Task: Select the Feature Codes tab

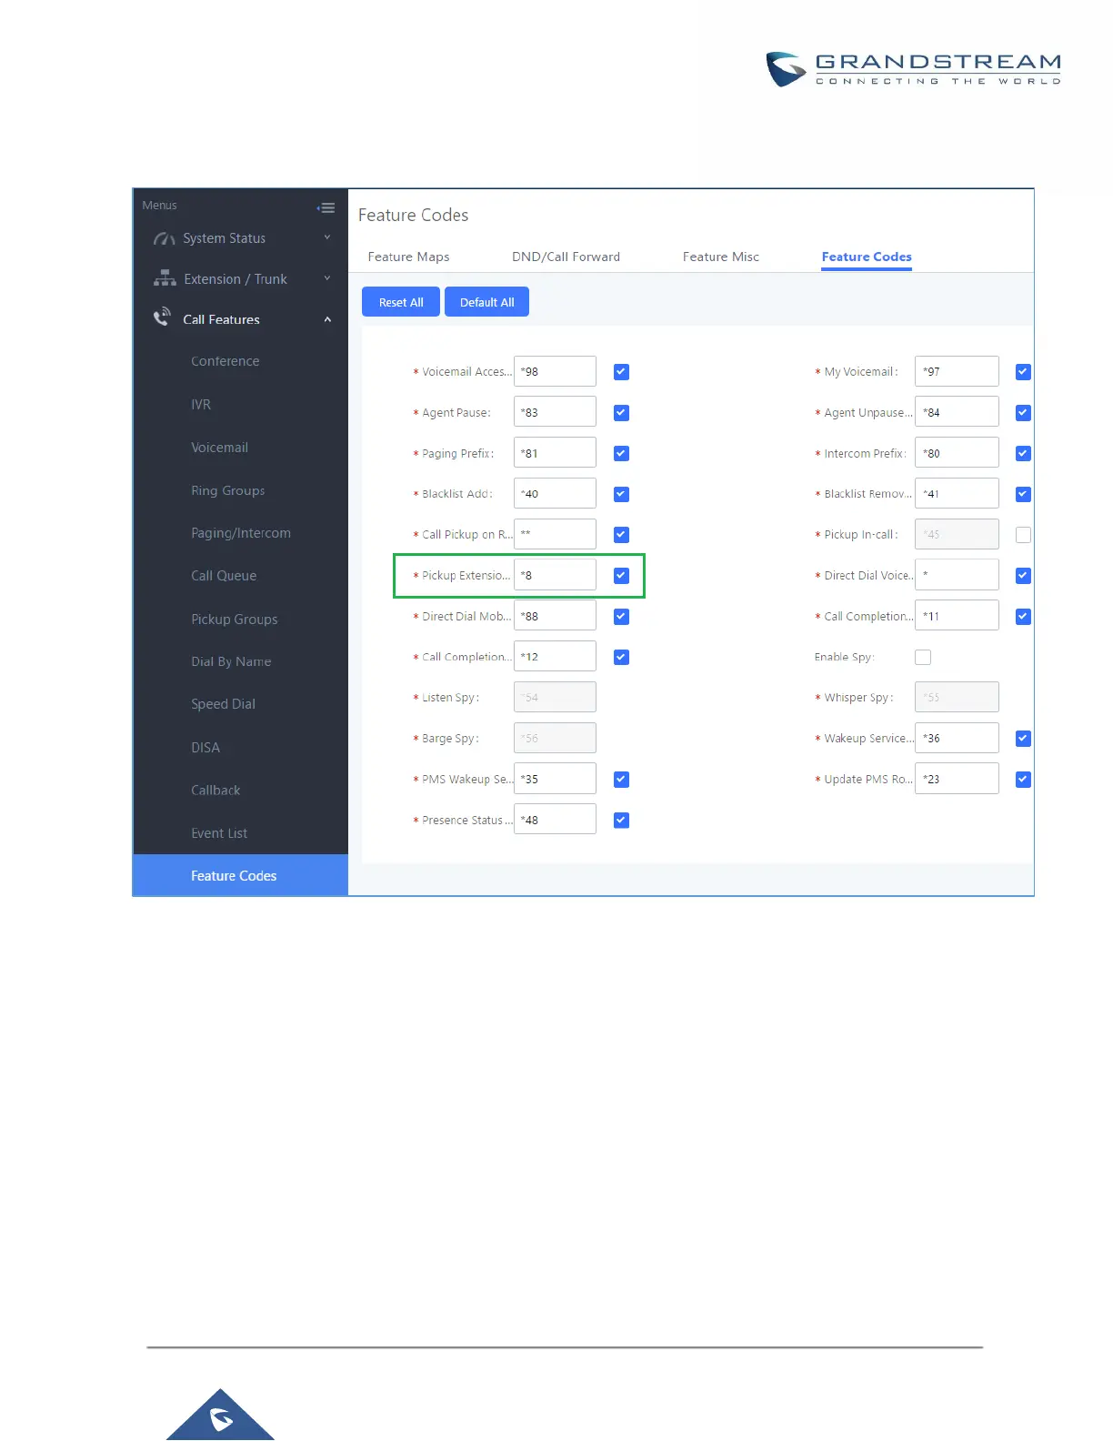Action: point(867,257)
